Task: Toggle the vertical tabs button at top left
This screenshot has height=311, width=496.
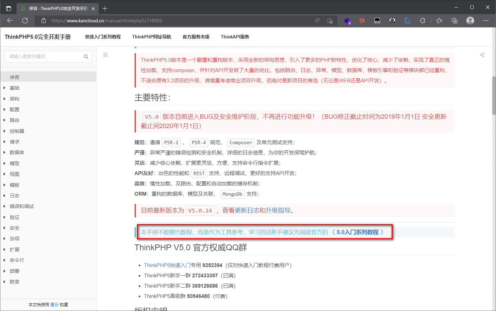Action: [x=8, y=8]
